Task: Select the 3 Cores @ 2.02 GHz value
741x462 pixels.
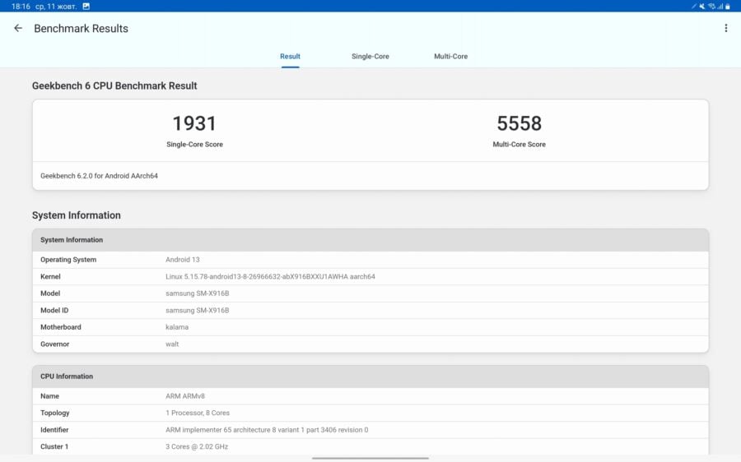Action: pos(197,446)
